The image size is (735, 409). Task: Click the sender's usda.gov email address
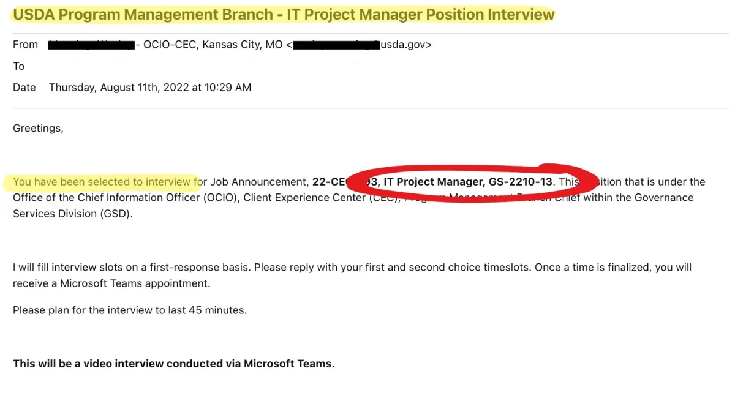point(361,45)
